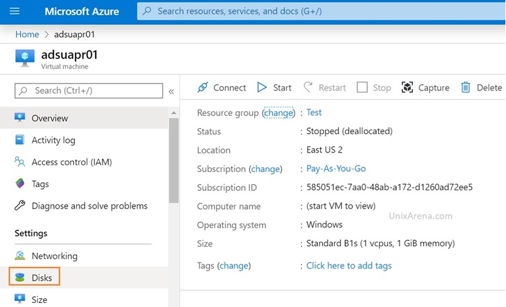Click the Stop square icon
Image resolution: width=506 pixels, height=307 pixels.
pos(362,87)
